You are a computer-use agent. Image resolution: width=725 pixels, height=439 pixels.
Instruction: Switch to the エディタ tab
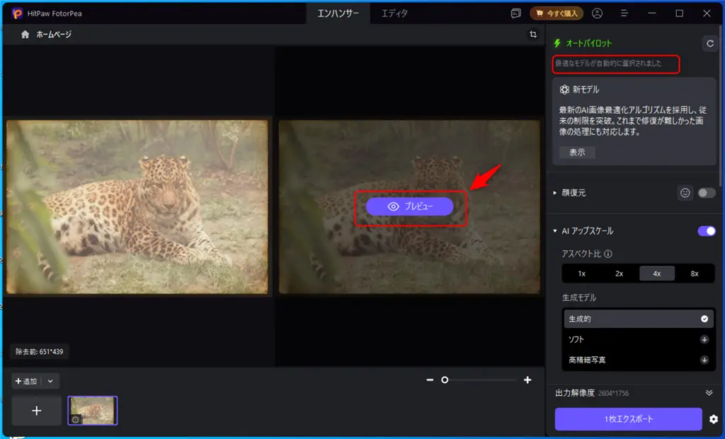pos(394,13)
